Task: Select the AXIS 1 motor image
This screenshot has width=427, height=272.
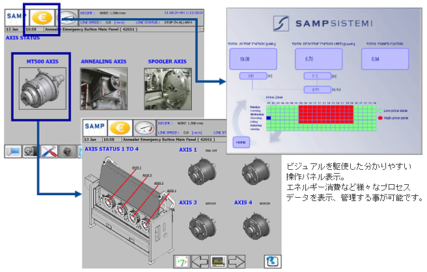Action: (x=202, y=172)
